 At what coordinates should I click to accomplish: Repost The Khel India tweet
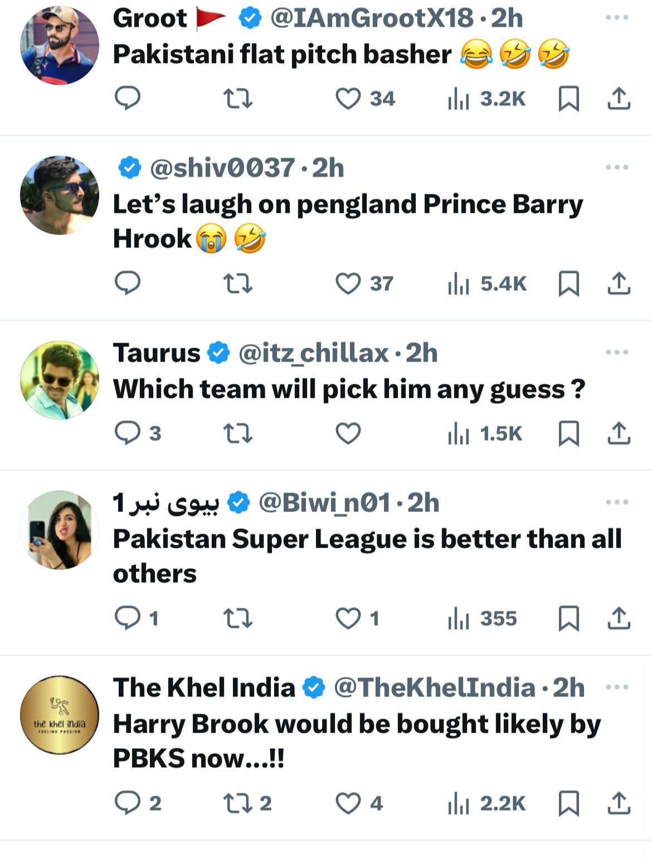(x=238, y=803)
